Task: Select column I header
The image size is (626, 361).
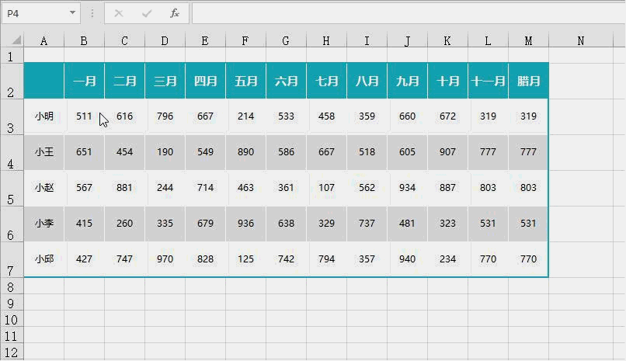Action: pyautogui.click(x=367, y=40)
